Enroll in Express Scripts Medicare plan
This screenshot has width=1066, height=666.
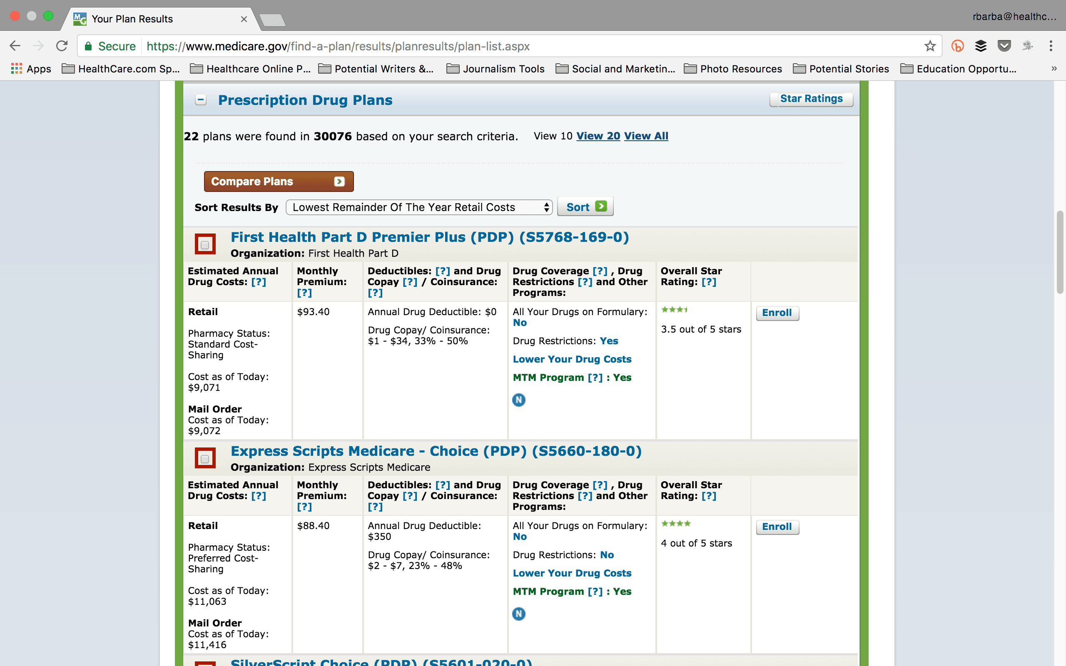(777, 527)
